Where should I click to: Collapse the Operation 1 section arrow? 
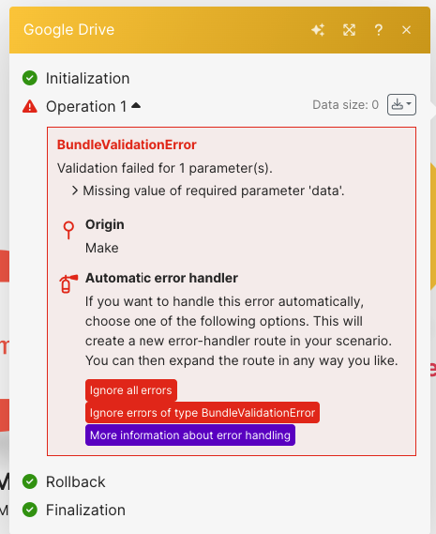[136, 105]
